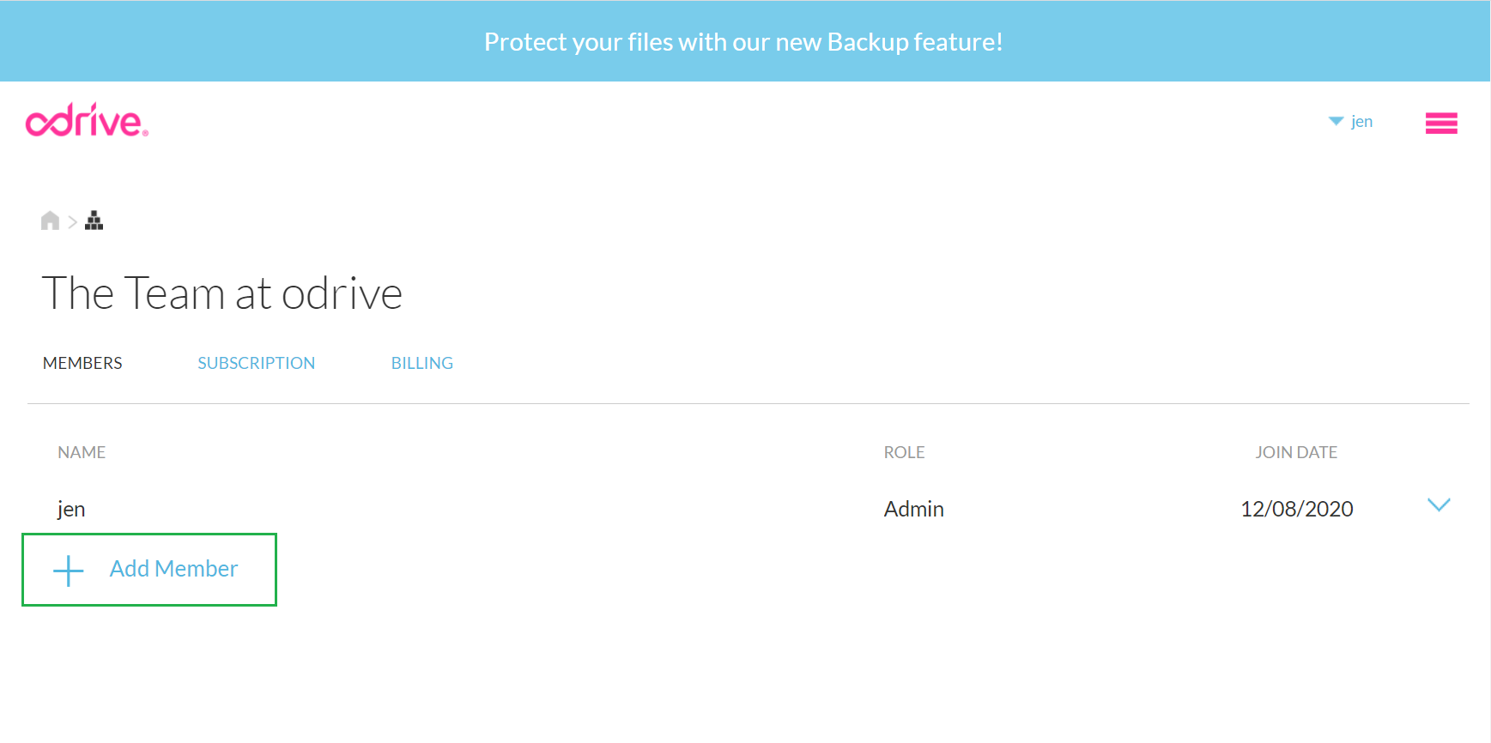Click the Admin role of jen
This screenshot has height=743, width=1491.
pos(913,509)
